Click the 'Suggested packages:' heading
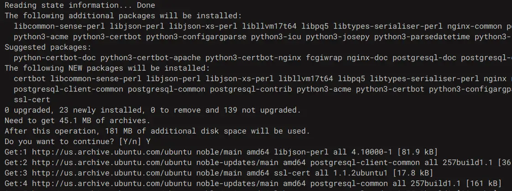 [x=48, y=47]
